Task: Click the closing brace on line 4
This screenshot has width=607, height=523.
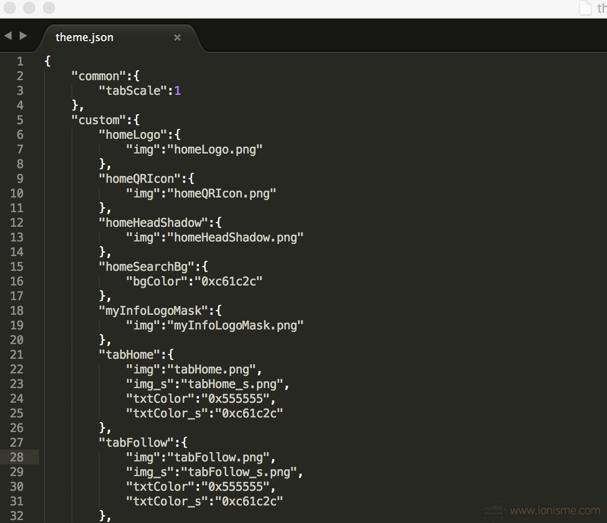Action: pos(75,105)
